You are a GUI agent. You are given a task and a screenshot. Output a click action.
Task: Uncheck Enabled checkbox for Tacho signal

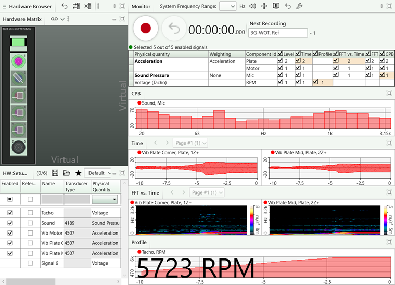tap(10, 213)
